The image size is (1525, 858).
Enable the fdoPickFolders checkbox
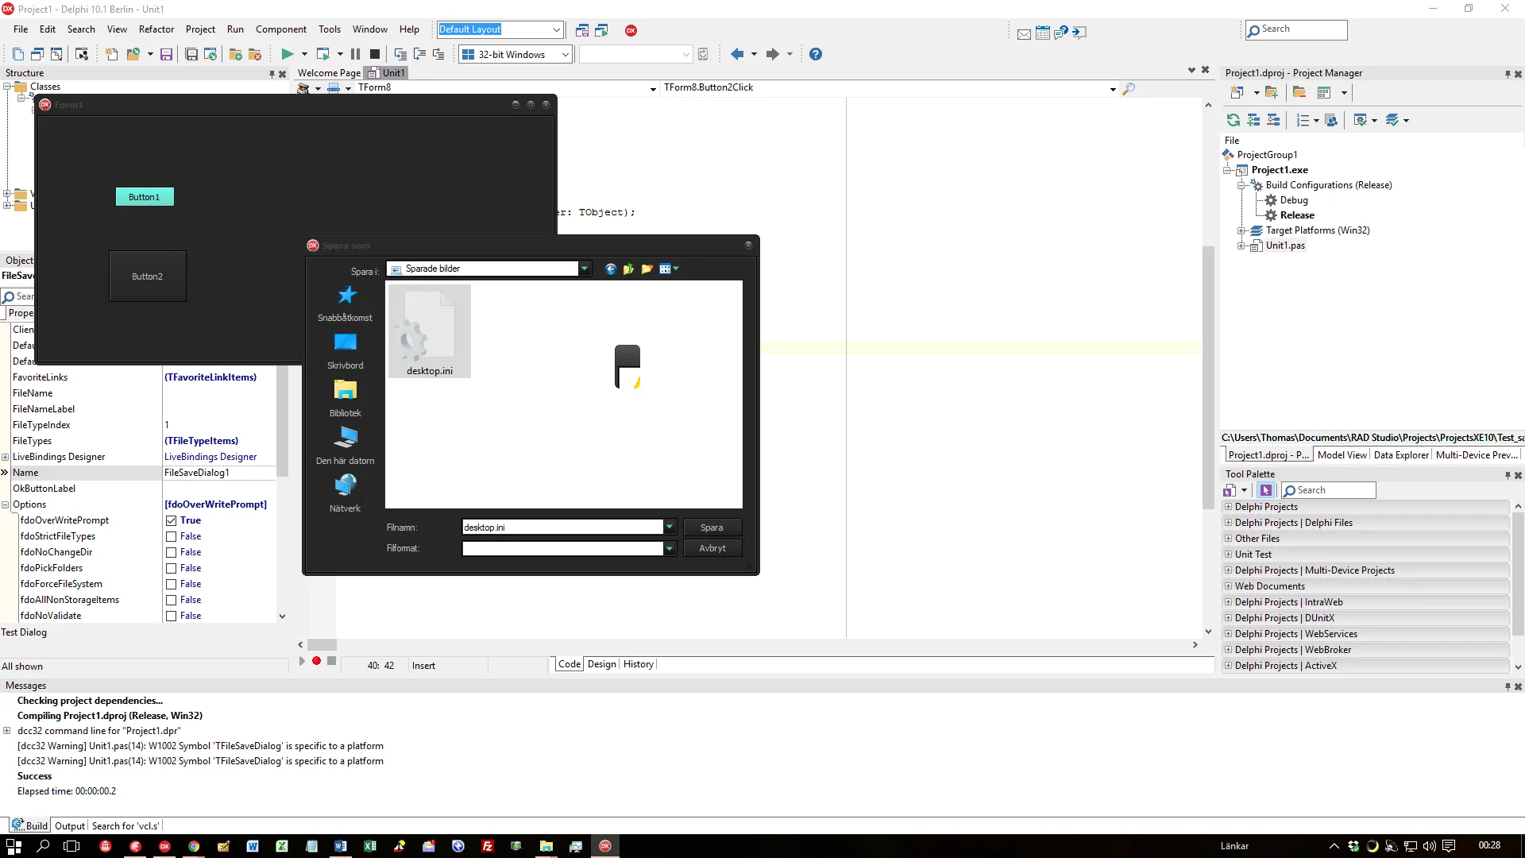point(171,569)
